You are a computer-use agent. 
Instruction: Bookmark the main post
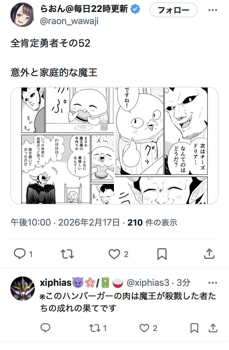coord(162,254)
